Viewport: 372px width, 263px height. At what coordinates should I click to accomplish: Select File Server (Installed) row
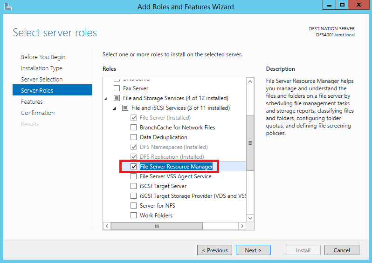click(x=165, y=118)
